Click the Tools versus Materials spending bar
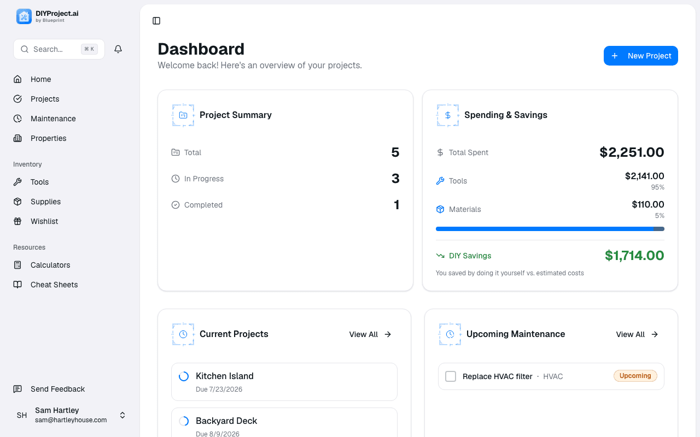 pyautogui.click(x=550, y=229)
